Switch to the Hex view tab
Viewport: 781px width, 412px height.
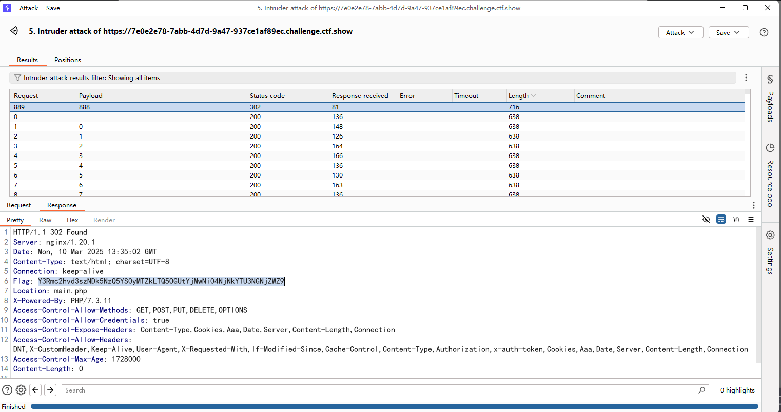pyautogui.click(x=72, y=220)
